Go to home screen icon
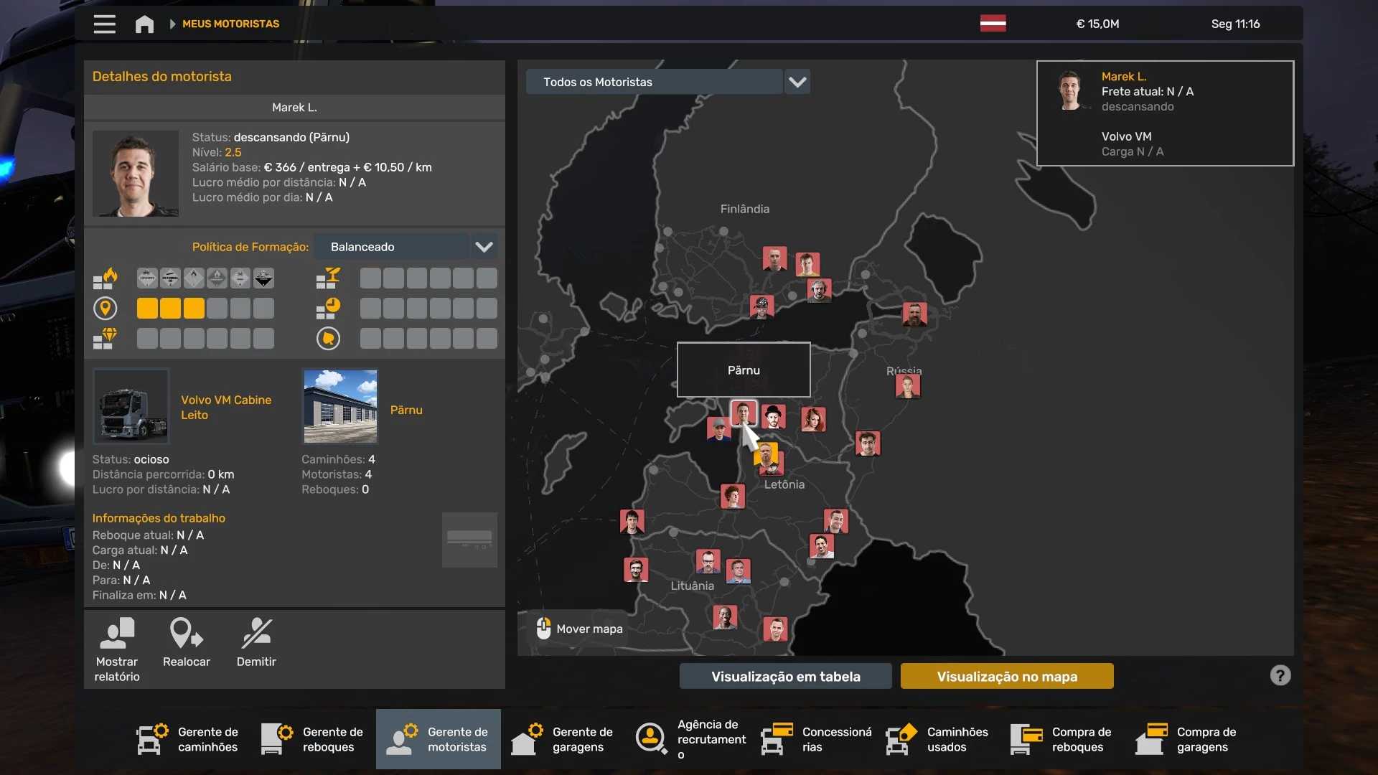This screenshot has width=1378, height=775. click(x=144, y=24)
